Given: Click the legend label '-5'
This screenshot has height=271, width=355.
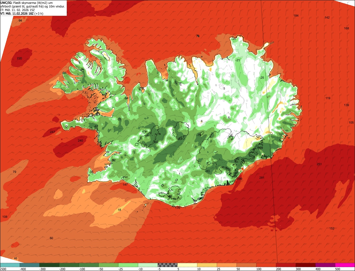Looking at the screenshot, I should click(159, 269).
